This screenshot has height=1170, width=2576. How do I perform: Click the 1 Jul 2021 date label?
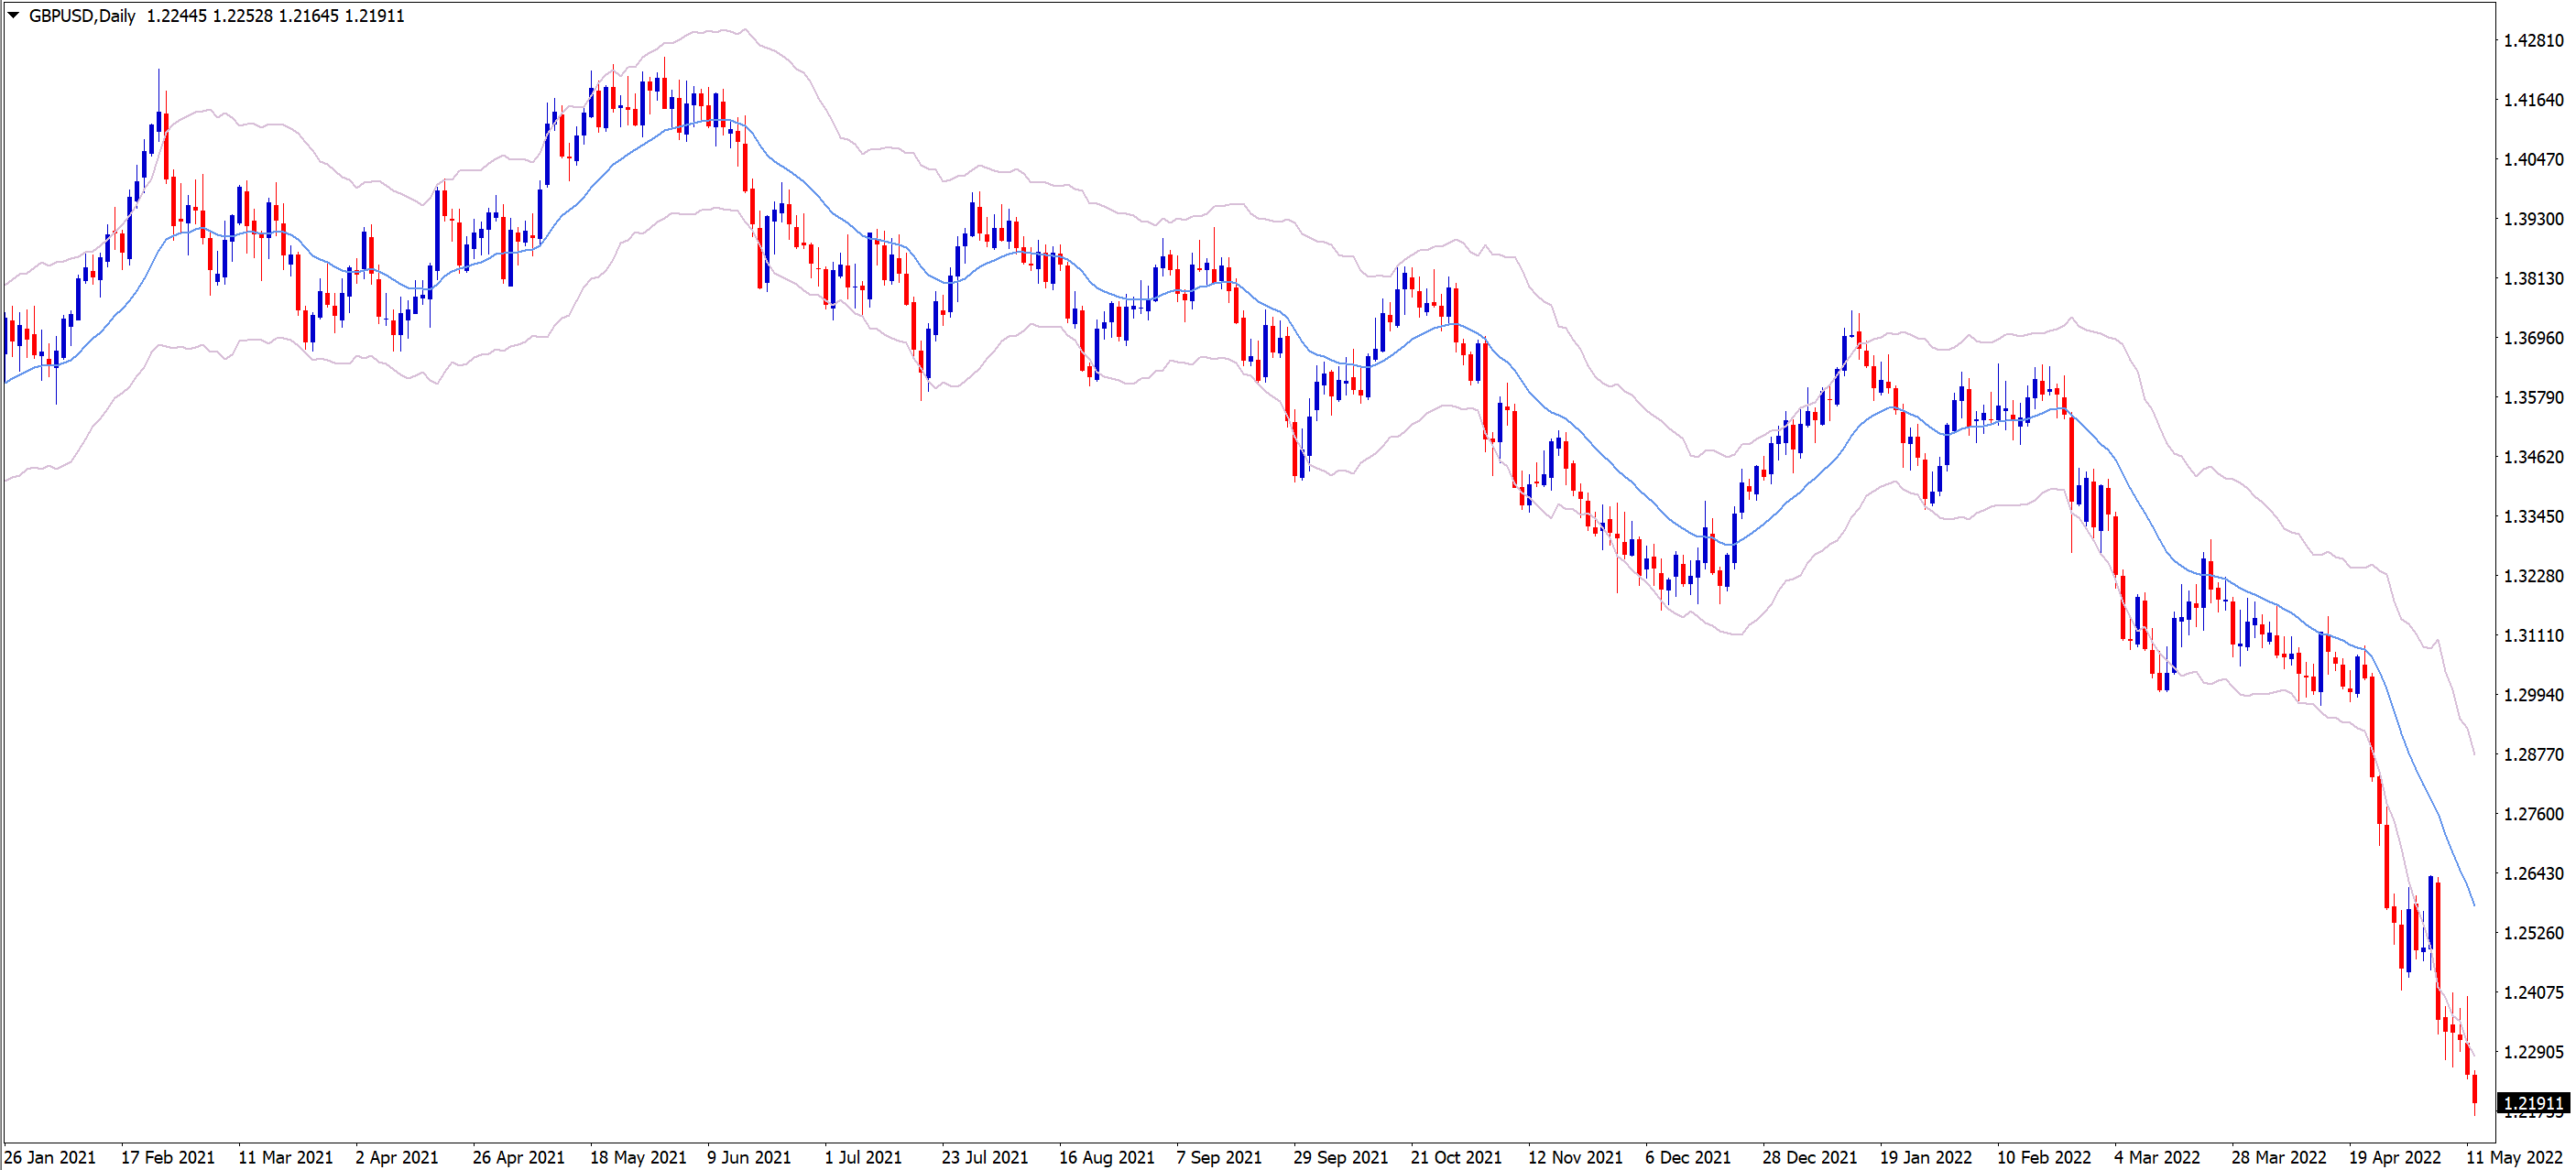tap(862, 1157)
